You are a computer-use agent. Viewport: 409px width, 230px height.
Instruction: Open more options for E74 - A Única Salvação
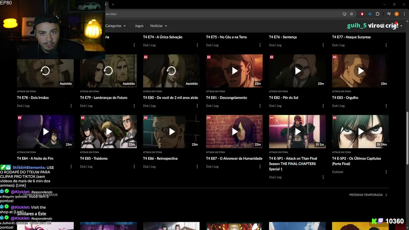(197, 45)
